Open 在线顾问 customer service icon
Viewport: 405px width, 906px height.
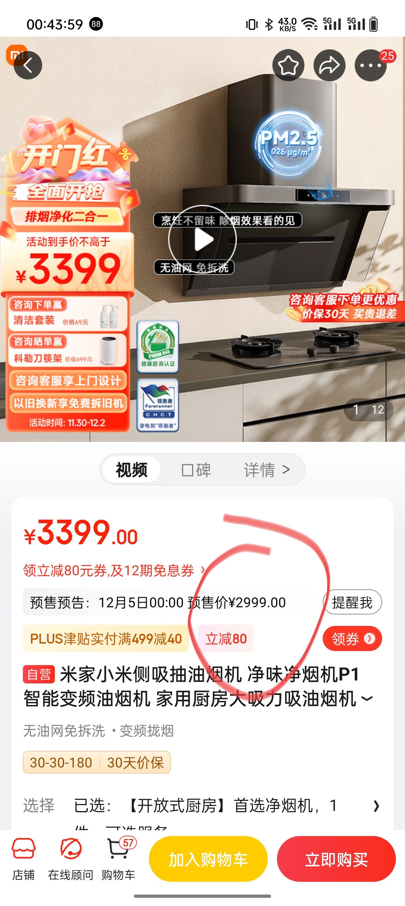pos(71,859)
